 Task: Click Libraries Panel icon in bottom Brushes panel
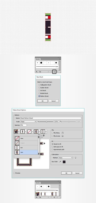pyautogui.click(x=40, y=197)
